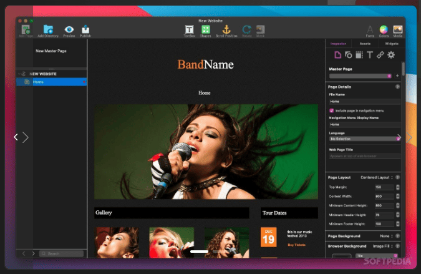Select the filmstrip inspector icon
Screen dimensions: 421x274
pos(359,55)
